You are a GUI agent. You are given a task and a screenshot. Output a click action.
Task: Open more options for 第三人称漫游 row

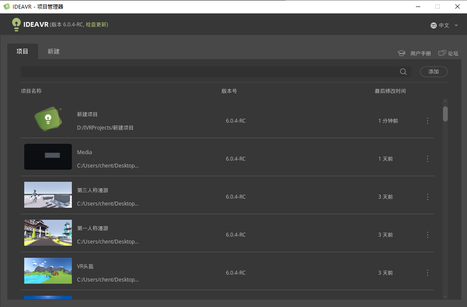[x=427, y=197]
